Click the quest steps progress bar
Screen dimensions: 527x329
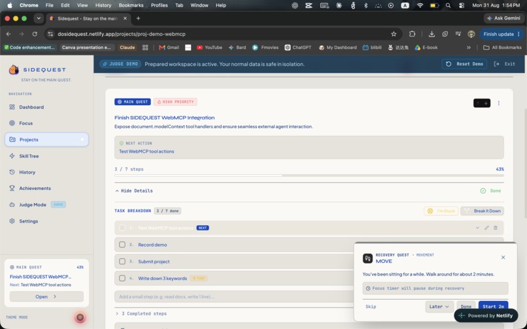(x=309, y=175)
